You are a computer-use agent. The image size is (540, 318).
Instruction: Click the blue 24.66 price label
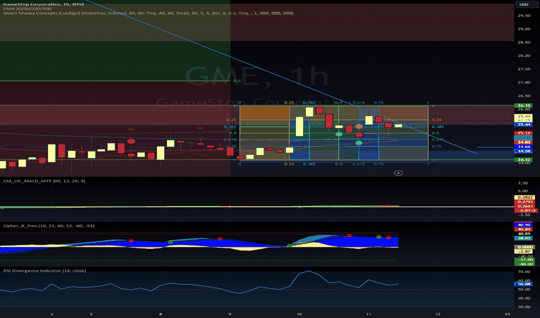[x=523, y=147]
